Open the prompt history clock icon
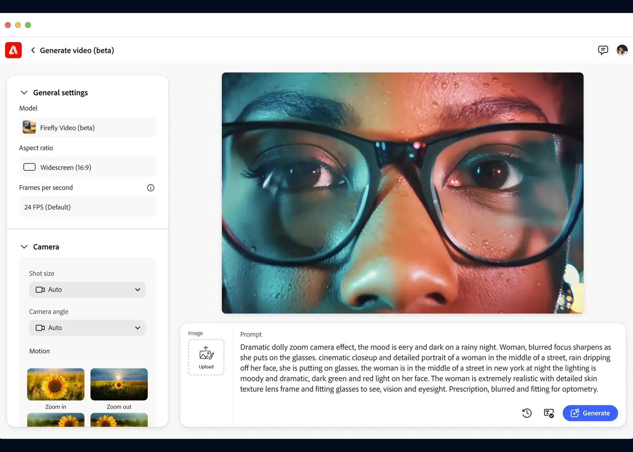Viewport: 633px width, 452px height. tap(527, 413)
